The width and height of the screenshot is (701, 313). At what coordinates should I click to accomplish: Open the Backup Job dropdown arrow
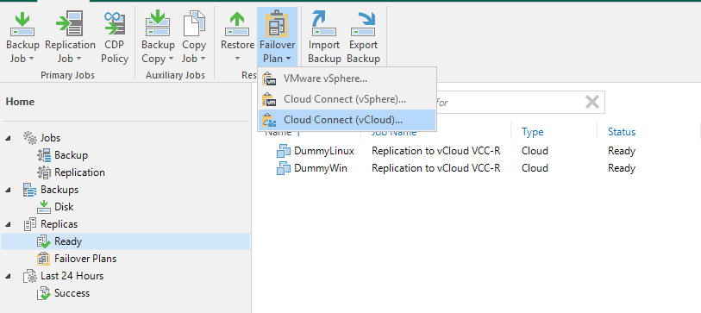(31, 59)
